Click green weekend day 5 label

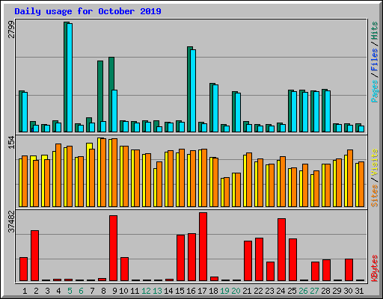(x=70, y=291)
